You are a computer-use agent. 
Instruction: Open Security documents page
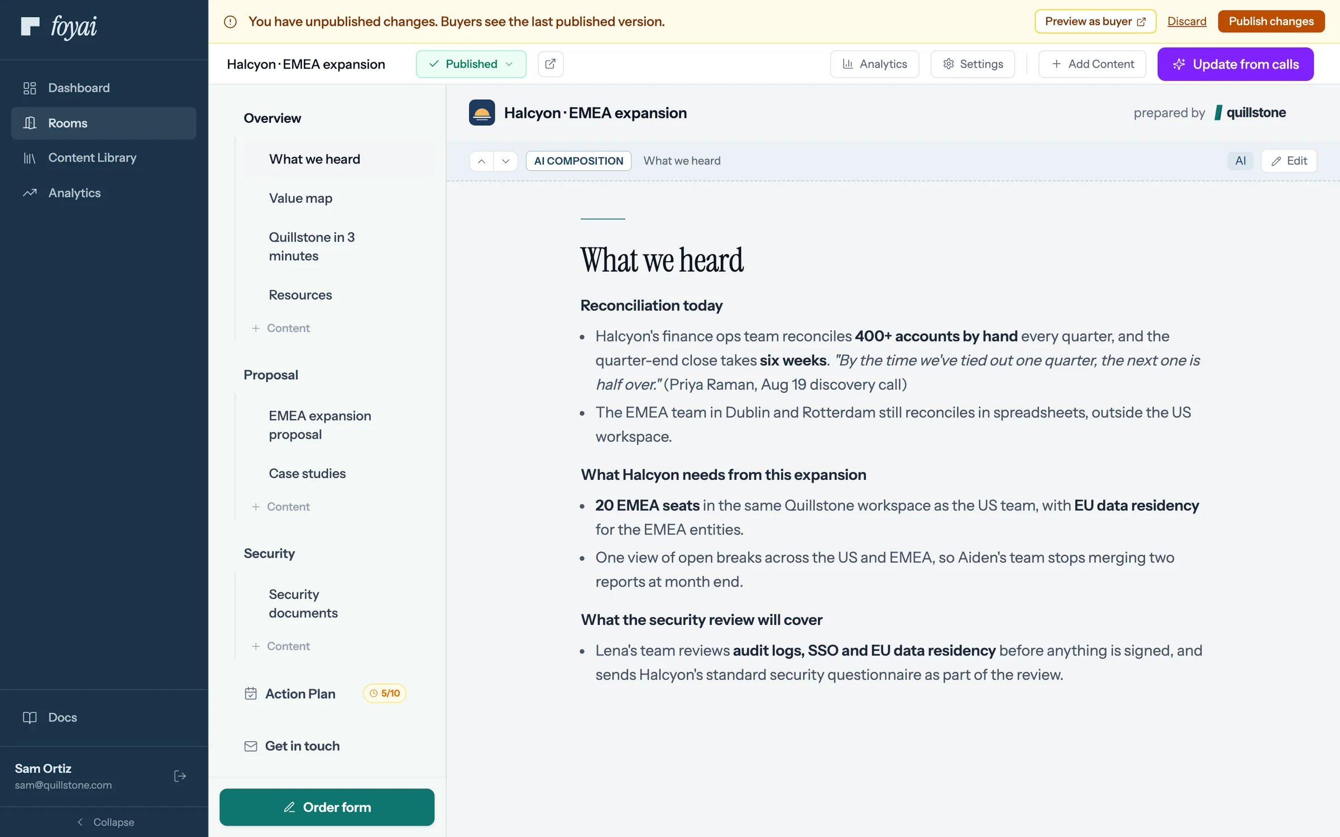[339, 604]
